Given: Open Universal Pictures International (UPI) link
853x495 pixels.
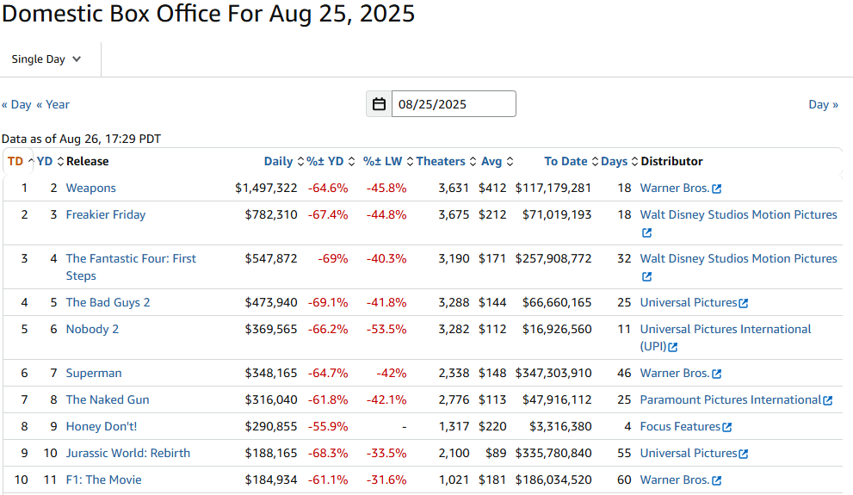Looking at the screenshot, I should point(725,337).
